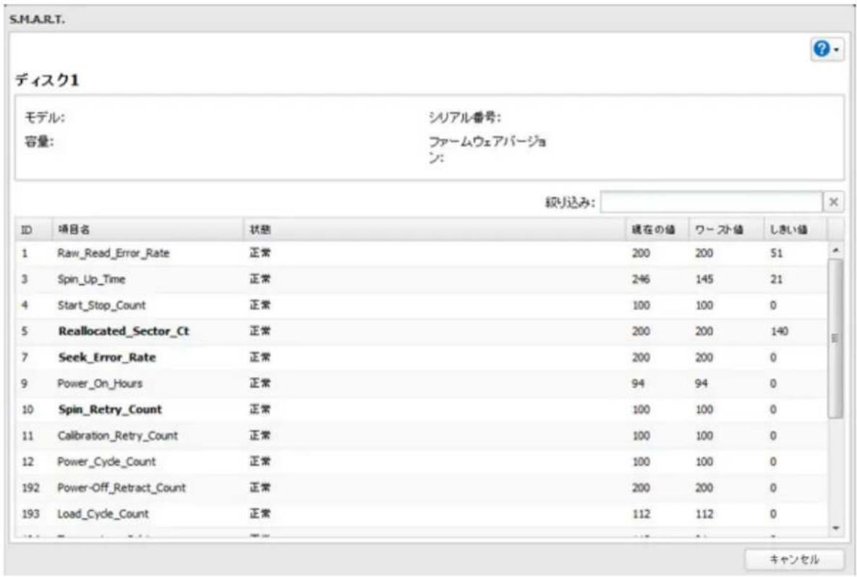Click the キャンセル button
Screen dimensions: 857x577
(x=794, y=559)
